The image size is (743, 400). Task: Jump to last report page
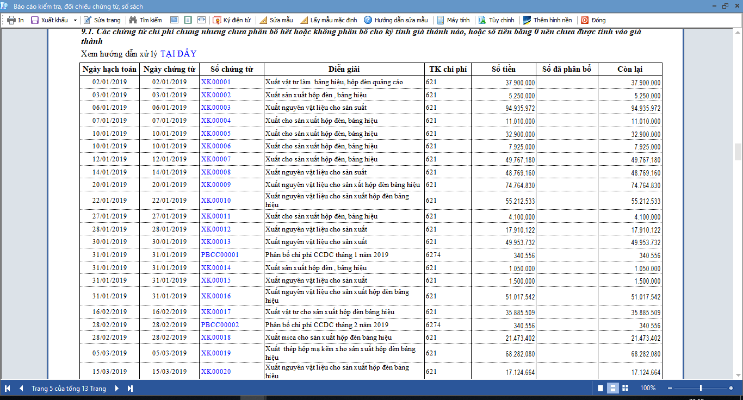coord(130,388)
